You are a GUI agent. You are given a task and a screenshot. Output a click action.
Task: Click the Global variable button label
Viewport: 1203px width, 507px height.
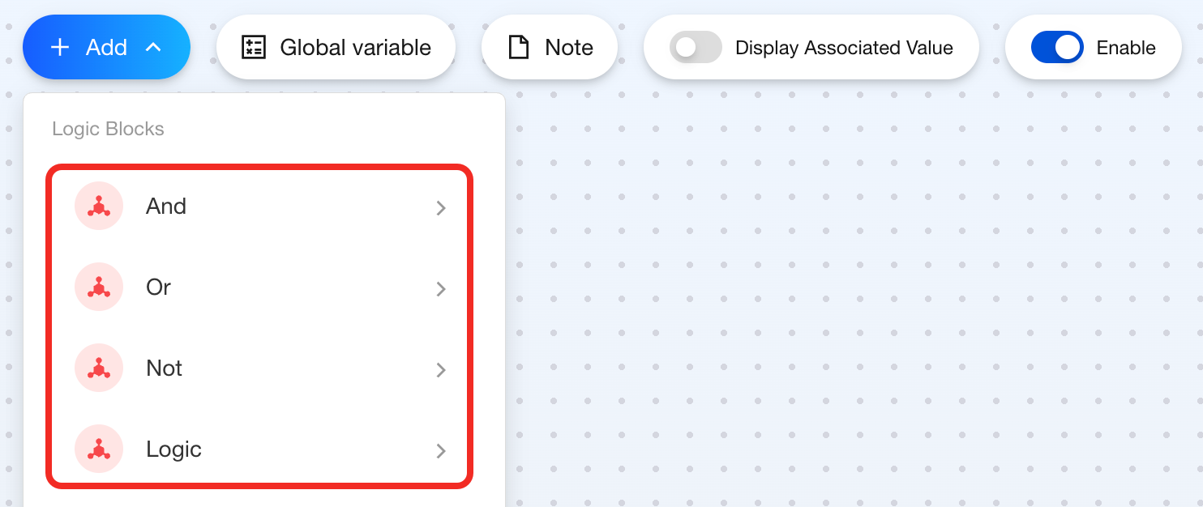[x=355, y=47]
